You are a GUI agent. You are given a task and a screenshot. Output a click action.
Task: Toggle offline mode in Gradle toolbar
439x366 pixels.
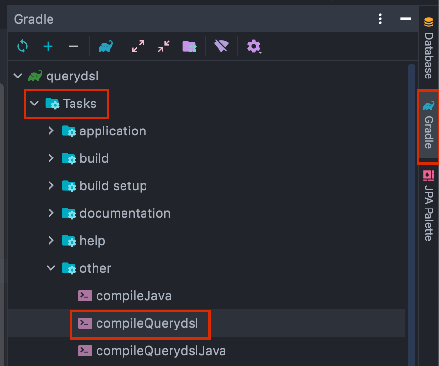click(x=221, y=47)
